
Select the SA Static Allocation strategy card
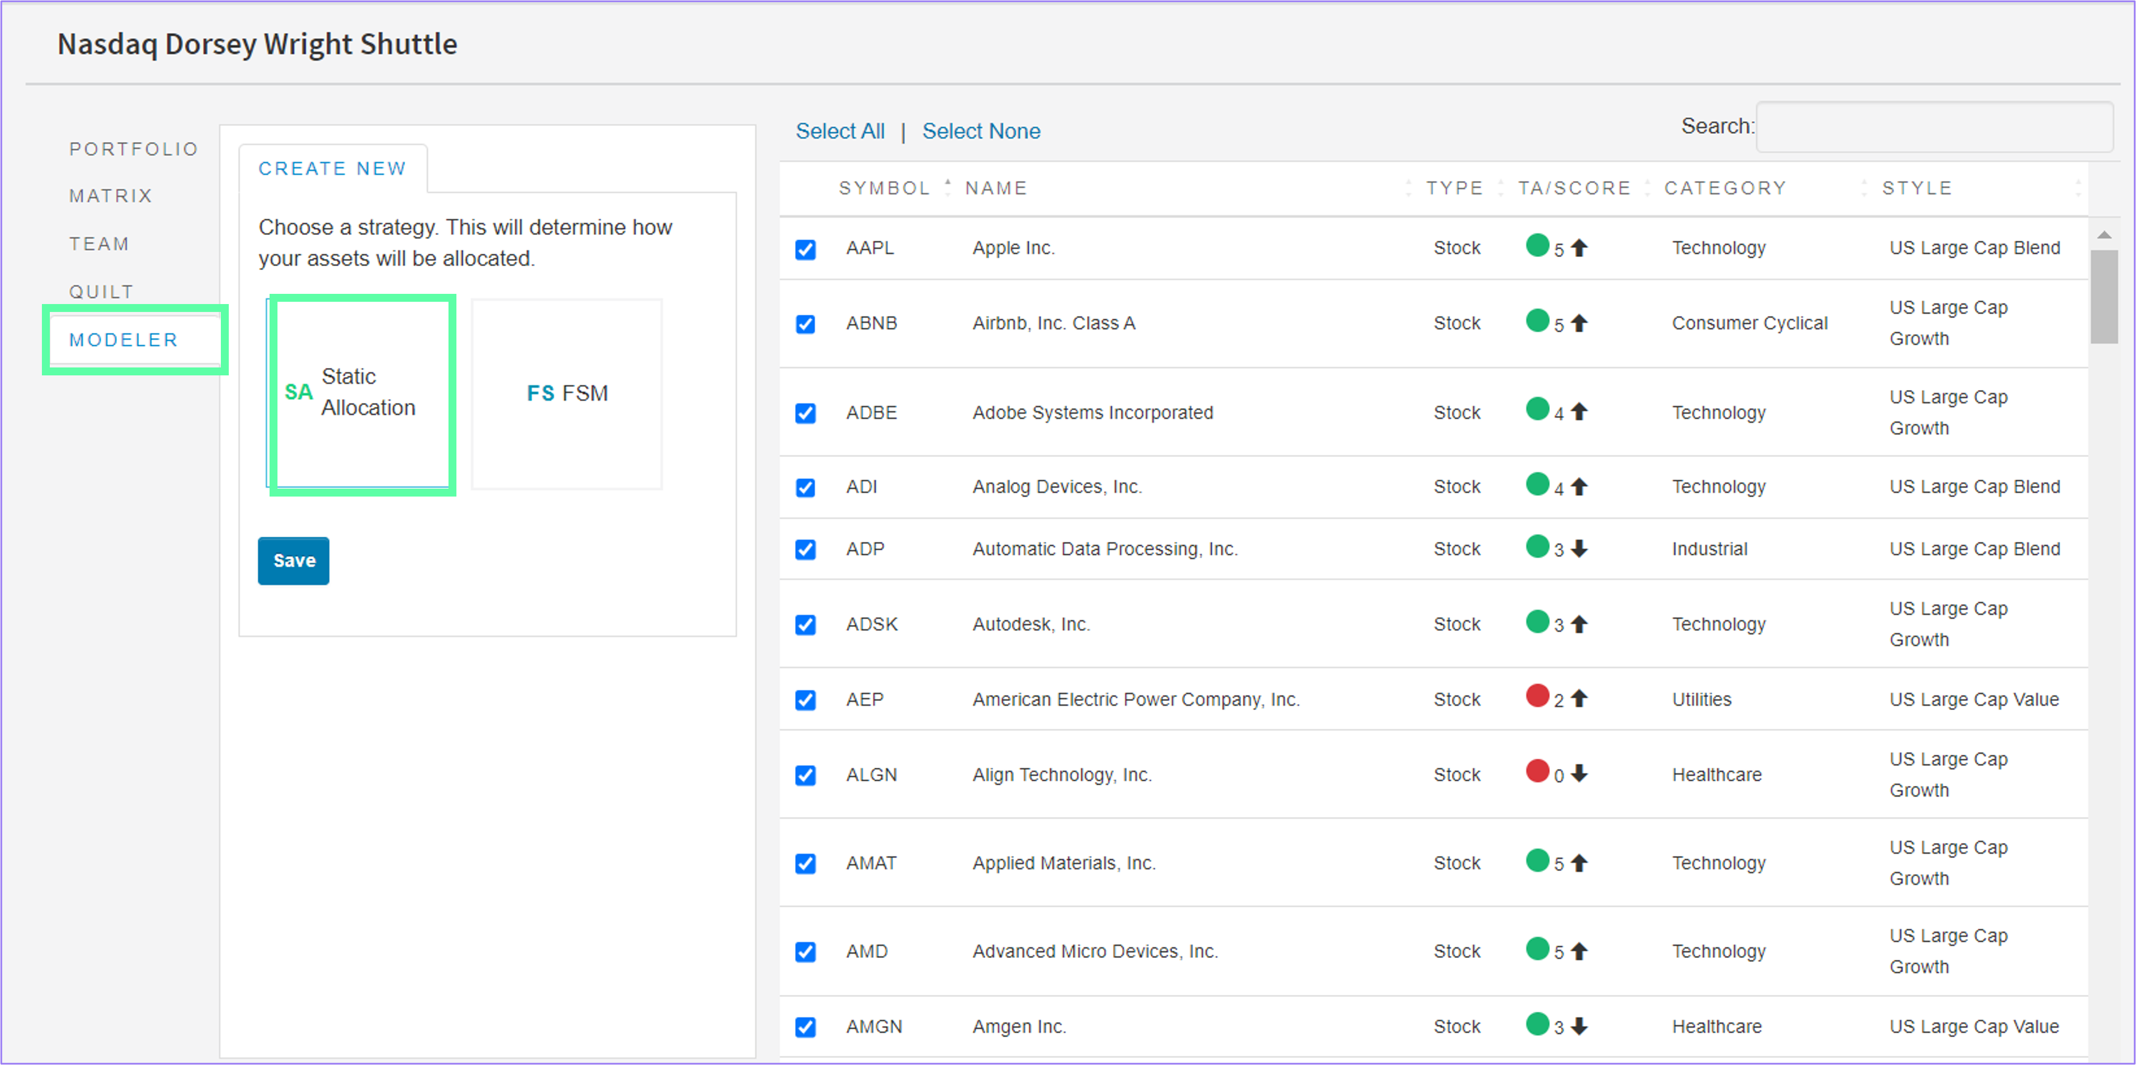click(362, 394)
